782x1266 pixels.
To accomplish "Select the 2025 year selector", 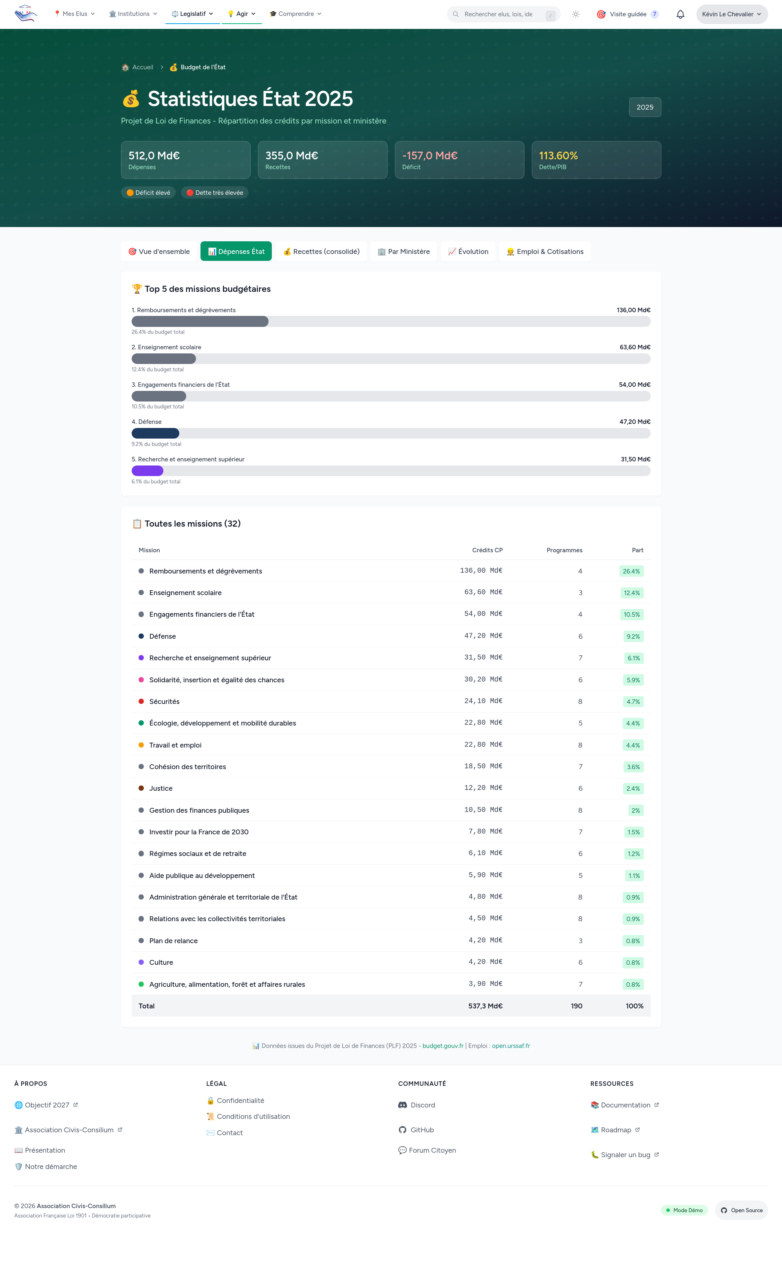I will tap(644, 107).
